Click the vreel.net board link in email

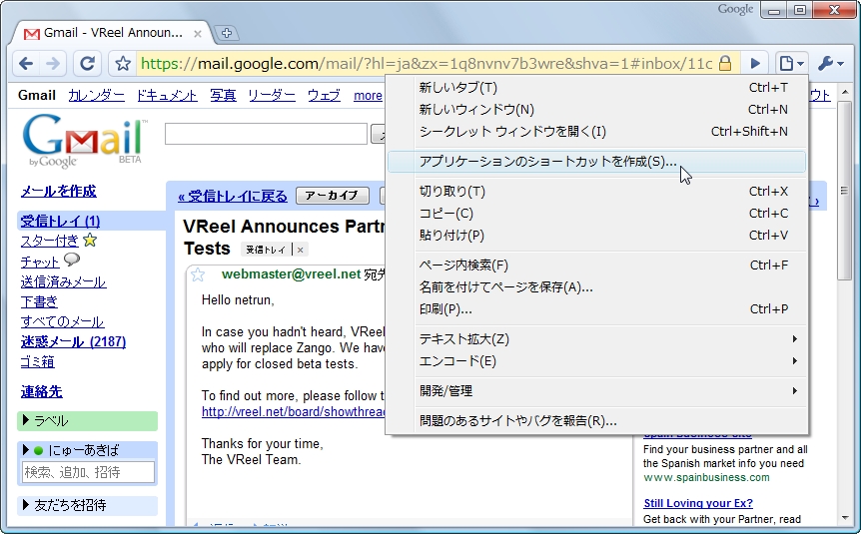pyautogui.click(x=294, y=411)
